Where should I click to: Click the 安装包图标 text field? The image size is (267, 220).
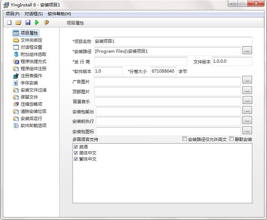169,132
